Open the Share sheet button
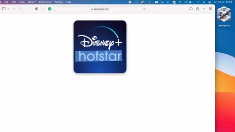This screenshot has width=235, height=132. tap(198, 9)
